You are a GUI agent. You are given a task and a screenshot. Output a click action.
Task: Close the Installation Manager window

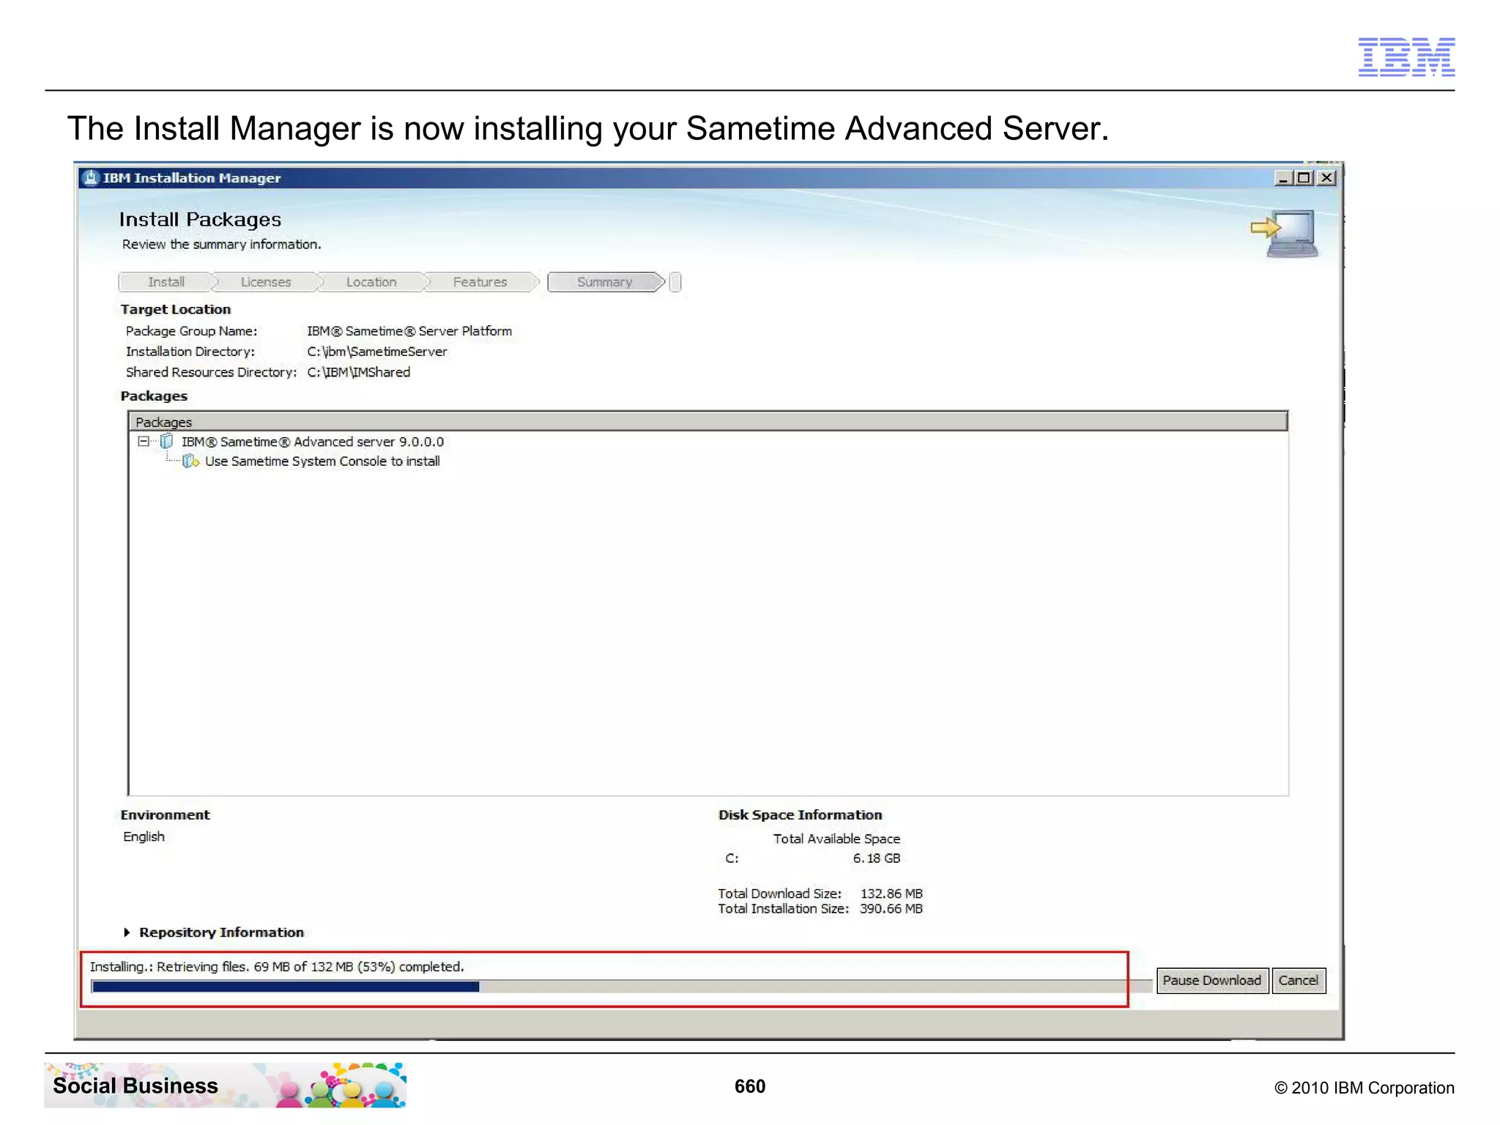pos(1326,178)
